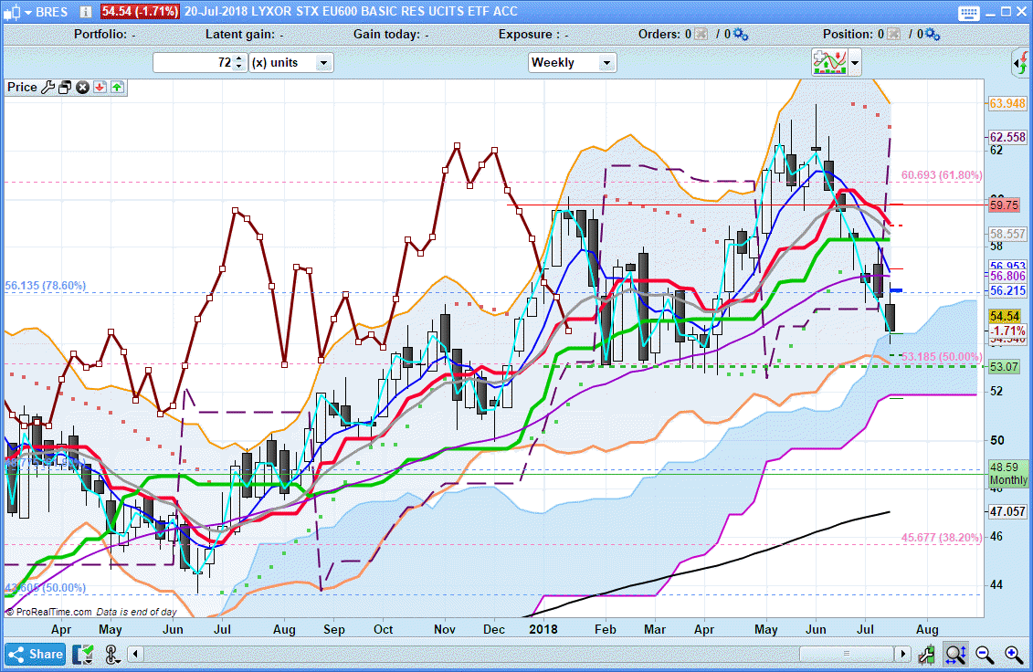The width and height of the screenshot is (1033, 672).
Task: Increase quantity with up stepper arrow
Action: click(239, 58)
